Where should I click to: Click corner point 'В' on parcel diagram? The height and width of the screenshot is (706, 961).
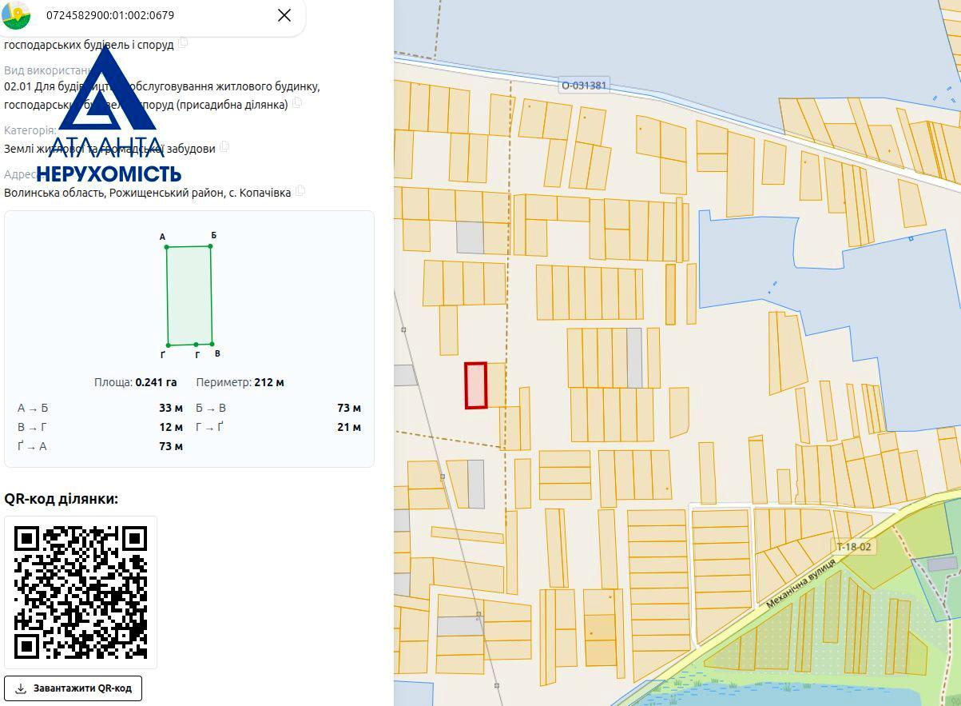click(212, 344)
